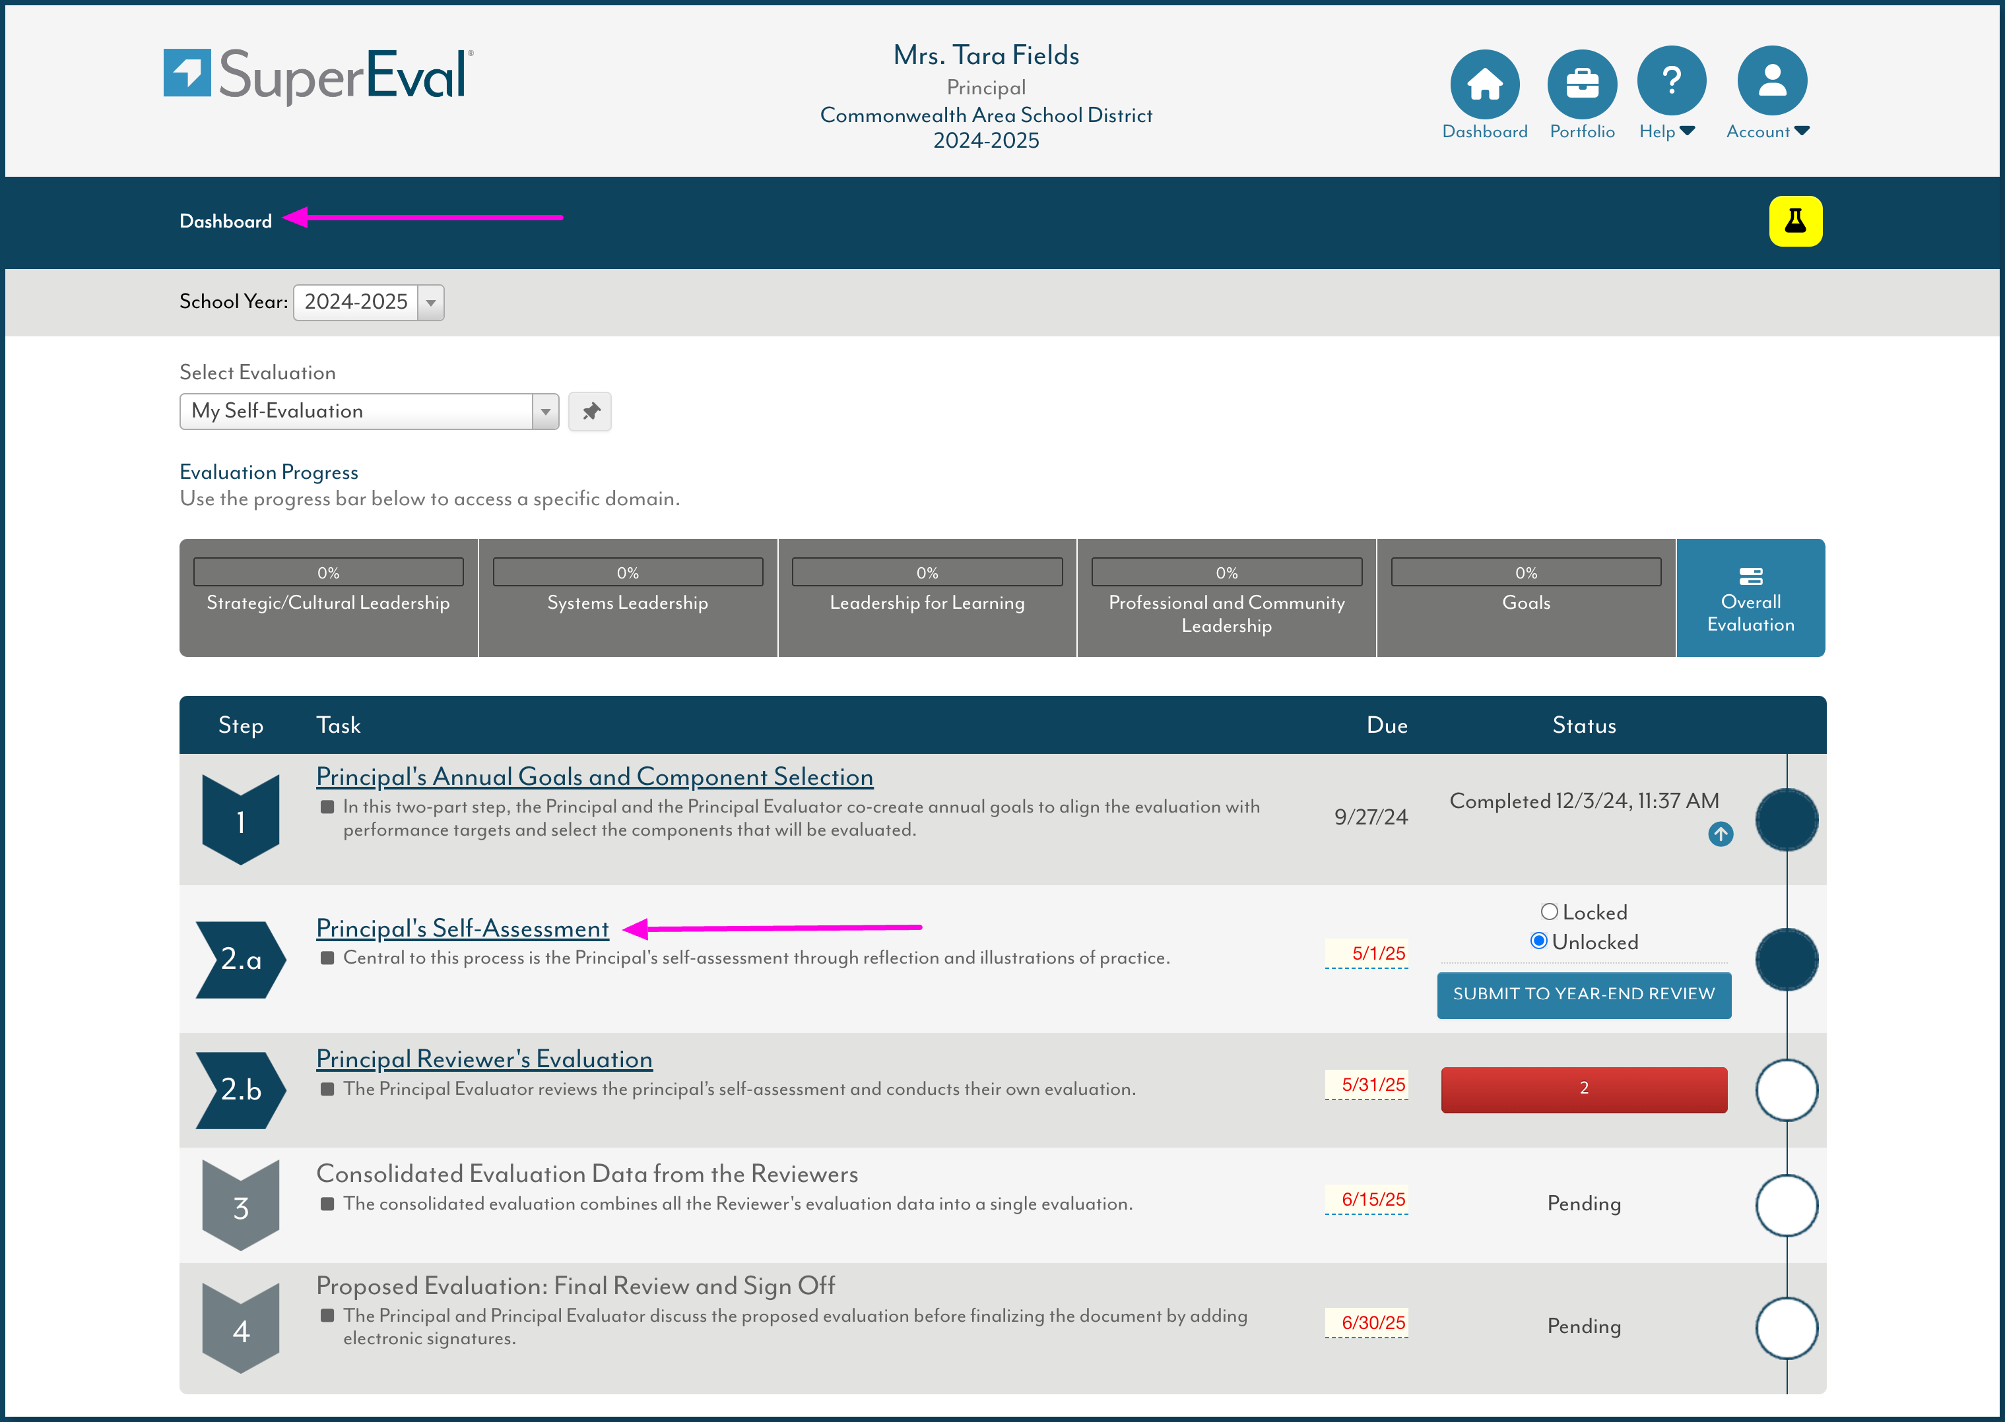Image resolution: width=2005 pixels, height=1422 pixels.
Task: Click timeline circle for Final Review step
Action: tap(1786, 1328)
